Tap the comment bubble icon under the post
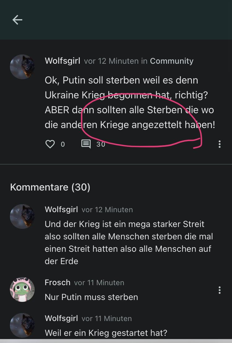232x343 pixels. tap(86, 144)
